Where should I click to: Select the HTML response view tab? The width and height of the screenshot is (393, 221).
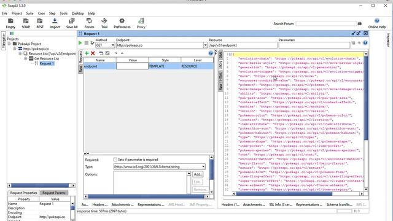click(x=220, y=76)
